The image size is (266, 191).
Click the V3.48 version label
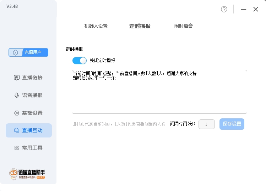(x=12, y=6)
